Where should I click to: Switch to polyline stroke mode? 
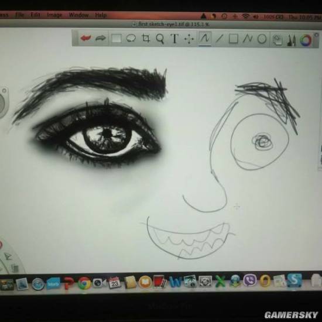[248, 39]
